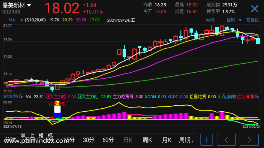This screenshot has height=148, width=264.
Task: Expand the 叠加 overlay dropdown arrow
Action: pos(240,20)
